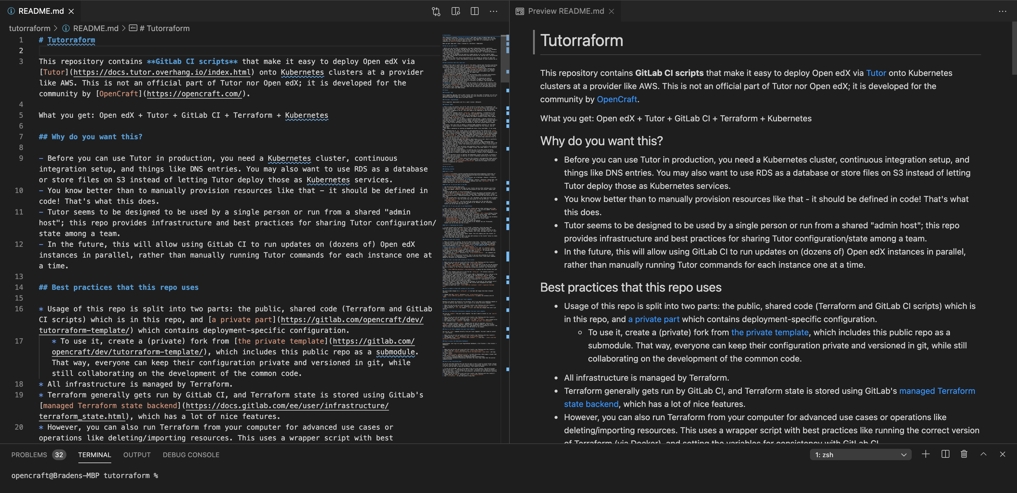Open the 1: zsh terminal dropdown

pyautogui.click(x=860, y=455)
